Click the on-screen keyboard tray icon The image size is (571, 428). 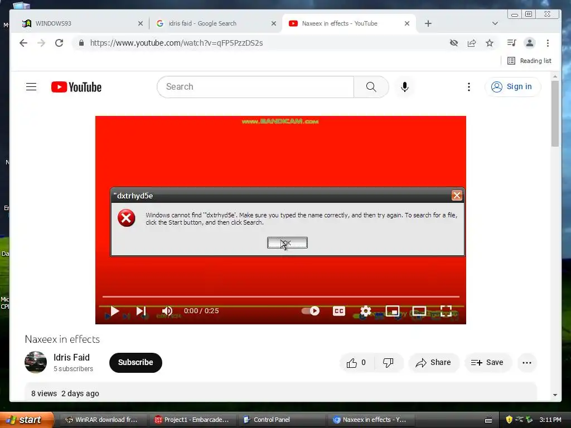[488, 420]
